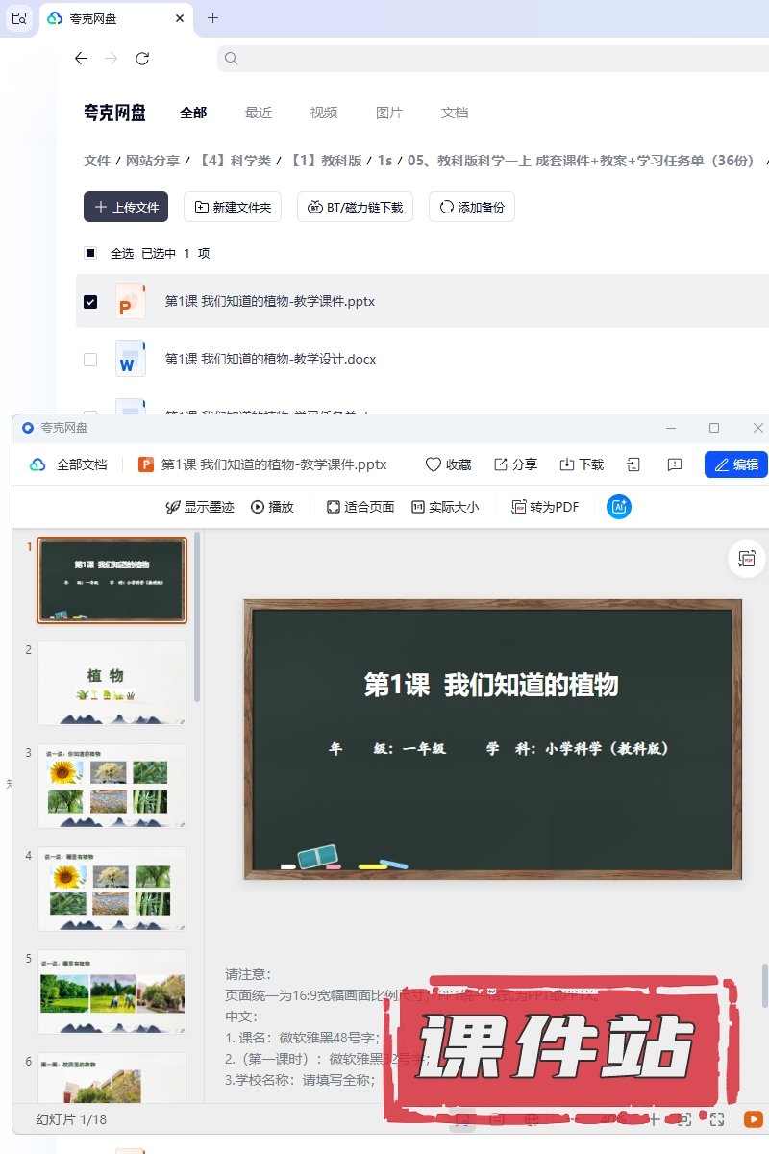
Task: Switch to the 视频 tab
Action: click(x=324, y=113)
